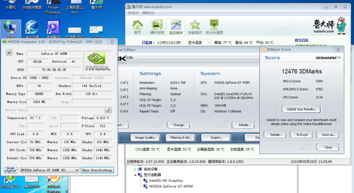Open the 360安全卫士 desktop icon
Image resolution: width=354 pixels, height=193 pixels.
coord(10,183)
